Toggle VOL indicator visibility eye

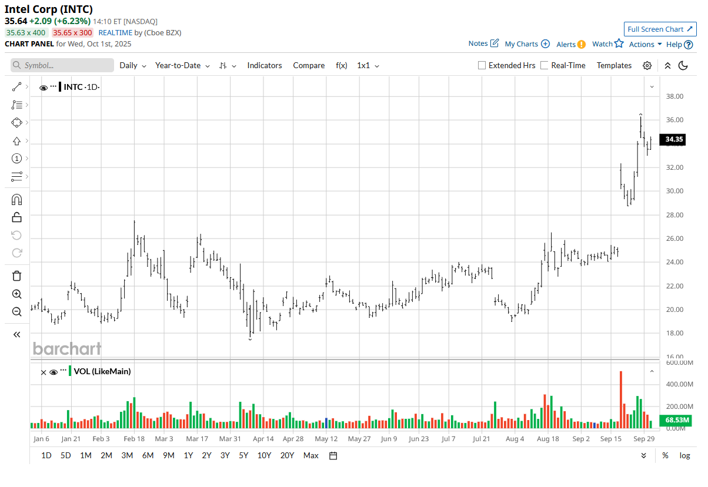(x=54, y=372)
